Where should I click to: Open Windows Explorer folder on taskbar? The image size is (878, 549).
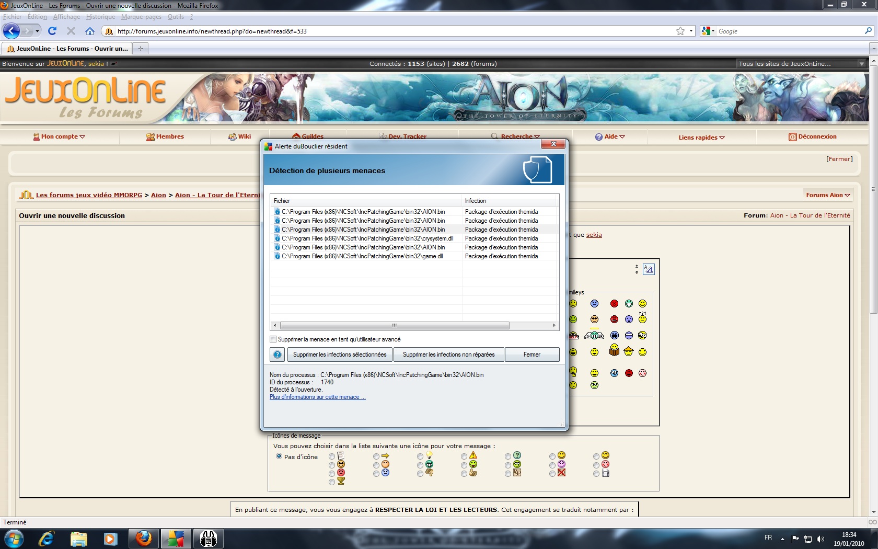point(78,539)
